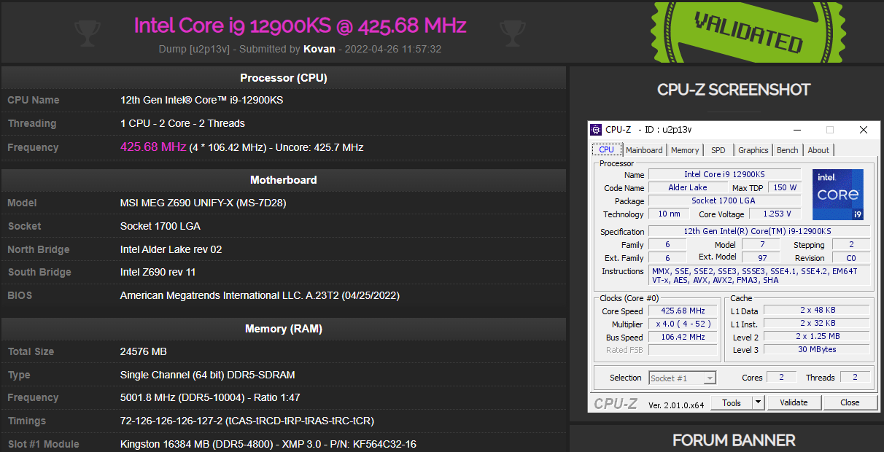Click the threading value 1 CPU - 2 Core
This screenshot has height=452, width=884.
pos(182,123)
